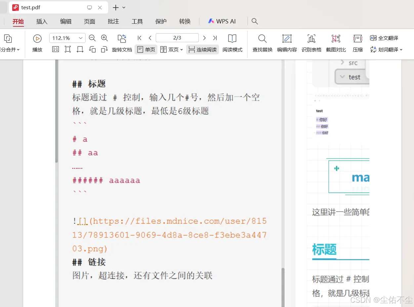Image resolution: width=414 pixels, height=307 pixels.
Task: Rotate the view counterclockwise
Action: 92,49
